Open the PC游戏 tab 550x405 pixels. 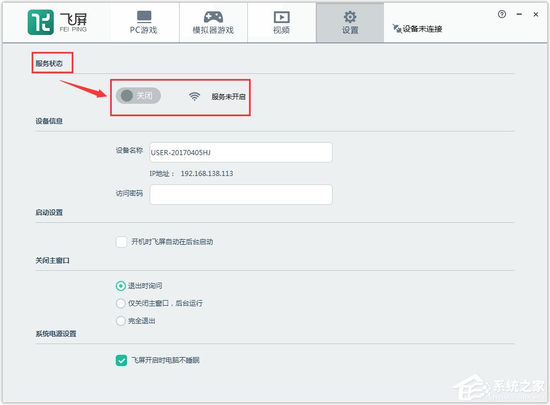pos(144,23)
